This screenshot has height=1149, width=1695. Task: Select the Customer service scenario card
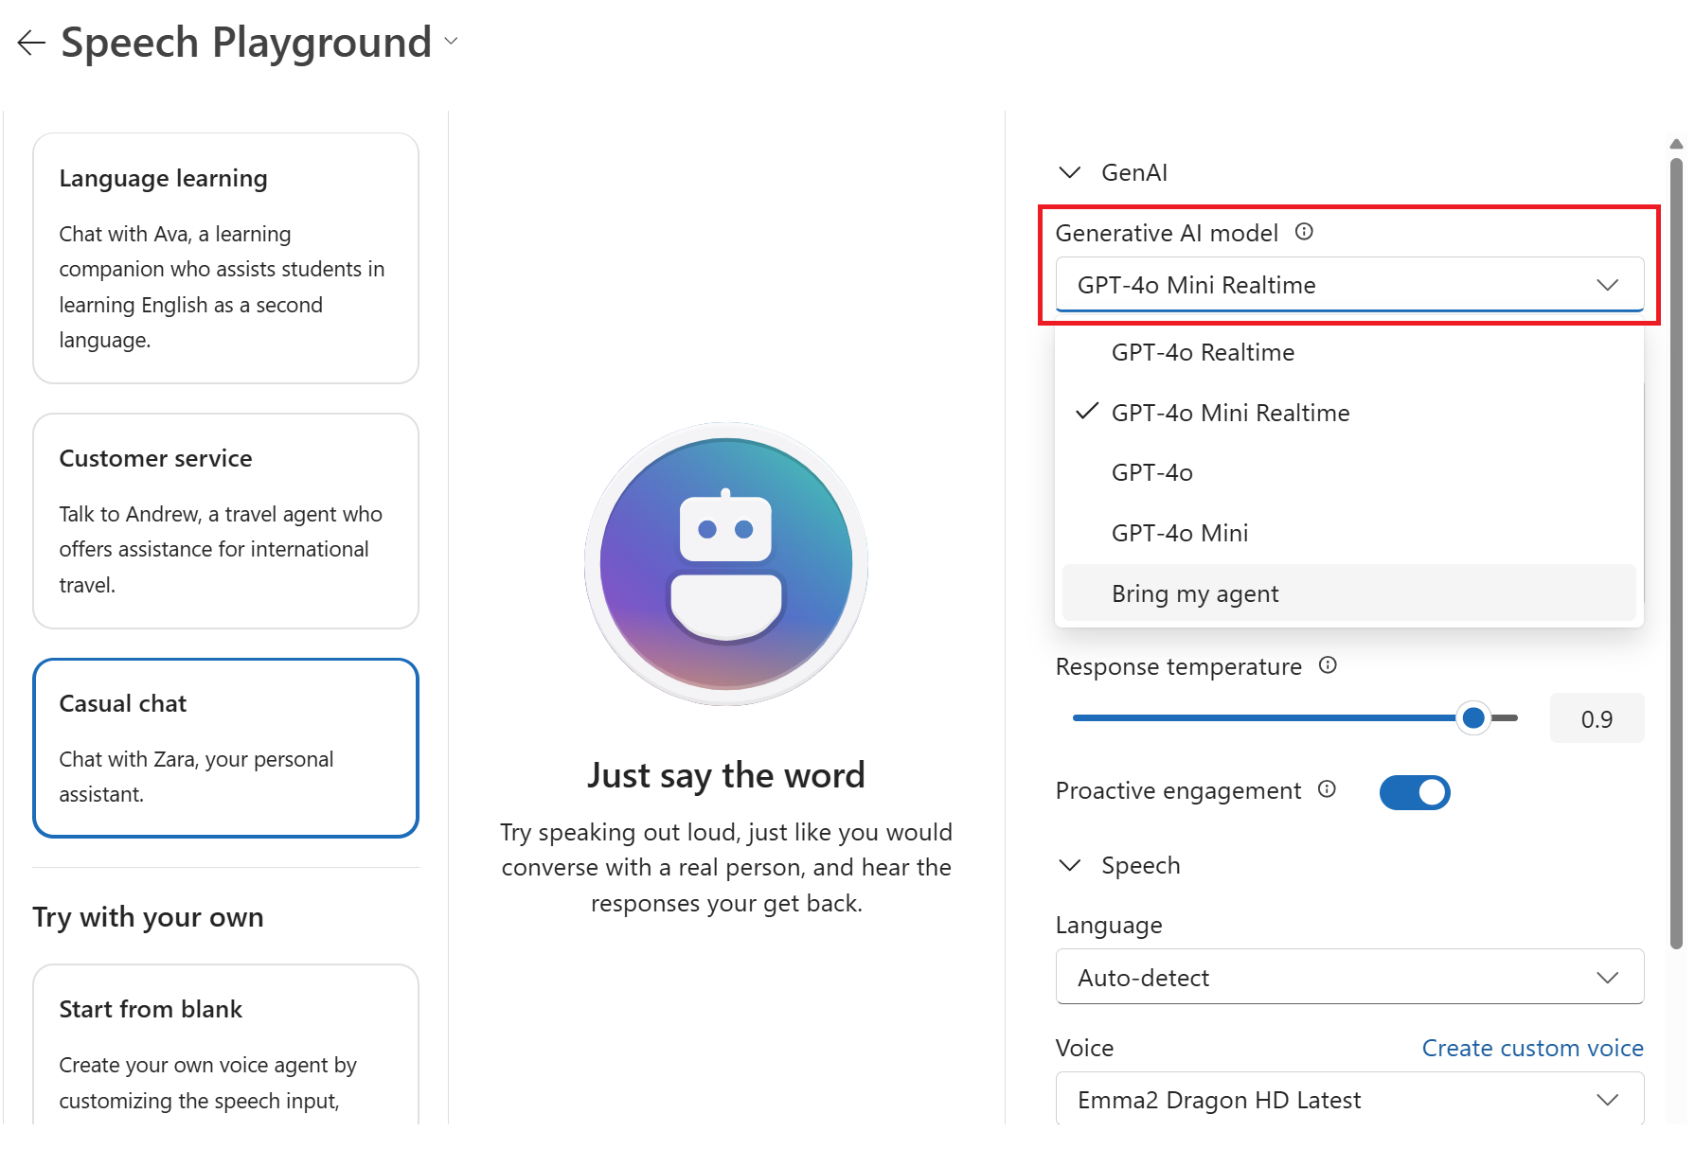point(224,521)
